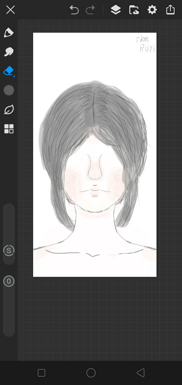Image resolution: width=182 pixels, height=385 pixels.
Task: Select the Smudge tool
Action: pos(9,52)
